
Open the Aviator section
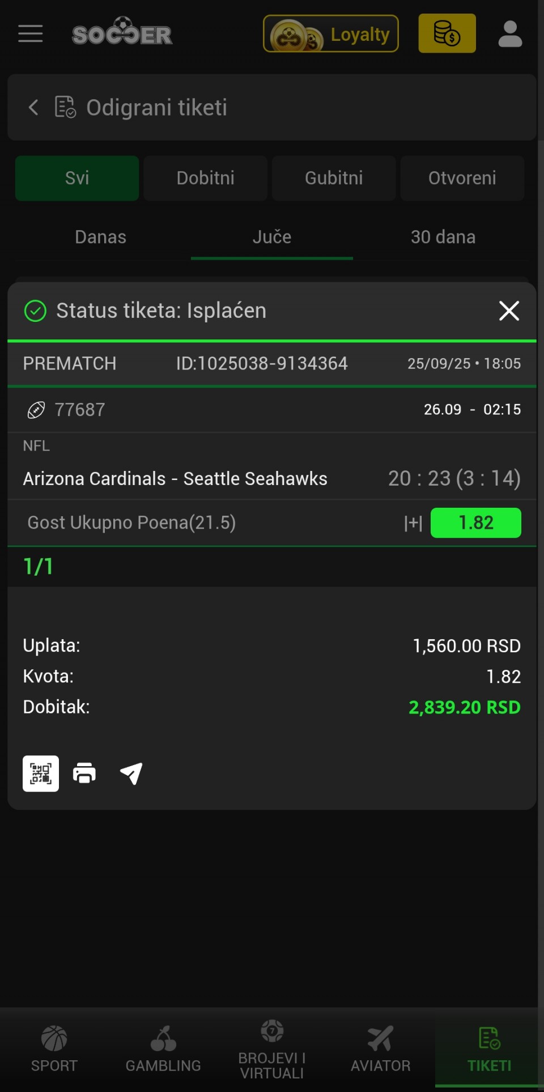(x=380, y=1049)
